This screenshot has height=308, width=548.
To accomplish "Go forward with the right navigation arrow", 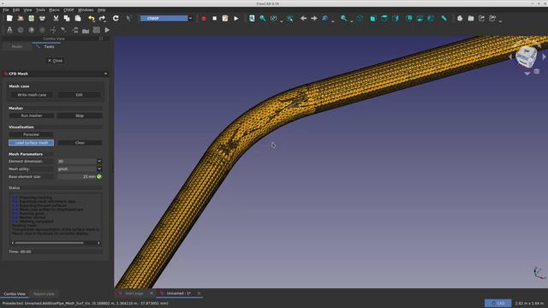I will point(314,18).
